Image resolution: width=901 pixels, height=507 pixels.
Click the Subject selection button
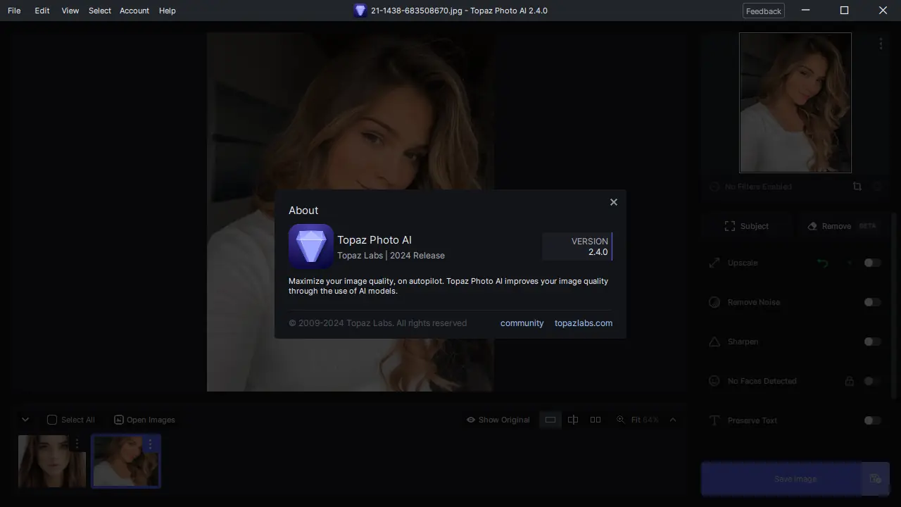(747, 226)
